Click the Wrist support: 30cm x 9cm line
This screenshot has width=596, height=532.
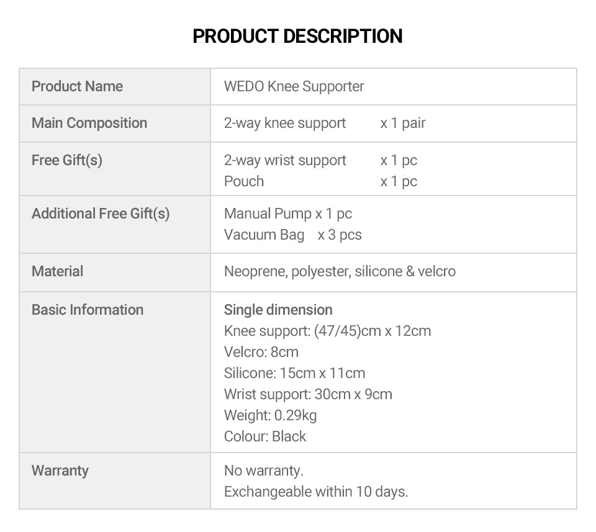(308, 394)
